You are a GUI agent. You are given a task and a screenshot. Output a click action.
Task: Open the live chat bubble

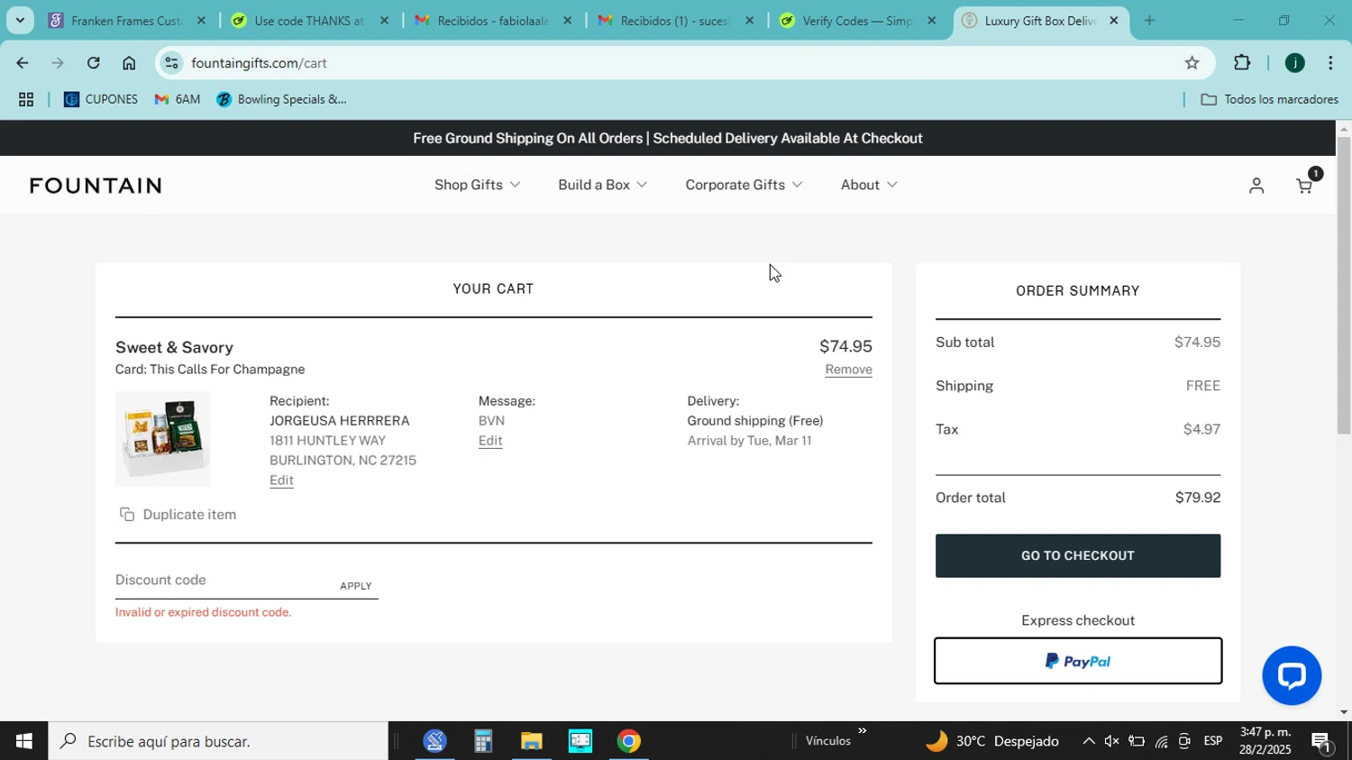click(1292, 675)
